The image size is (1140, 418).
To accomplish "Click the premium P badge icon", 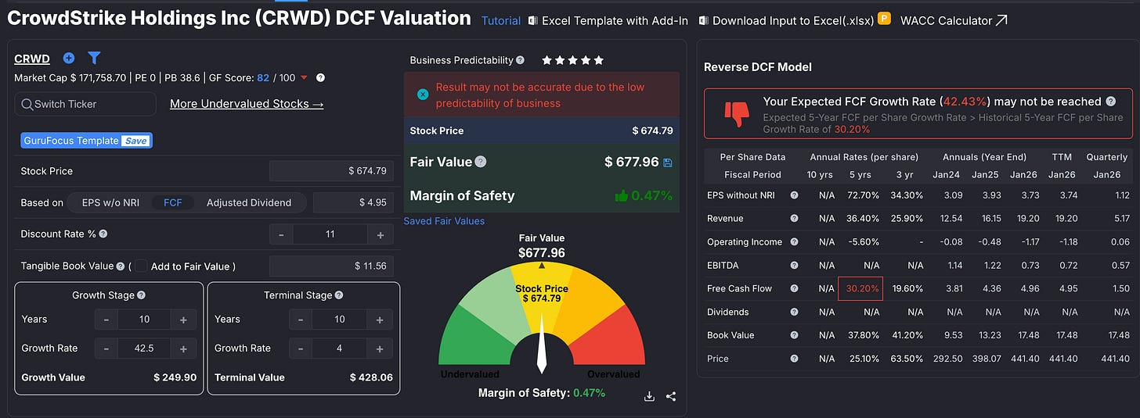I will tap(884, 19).
